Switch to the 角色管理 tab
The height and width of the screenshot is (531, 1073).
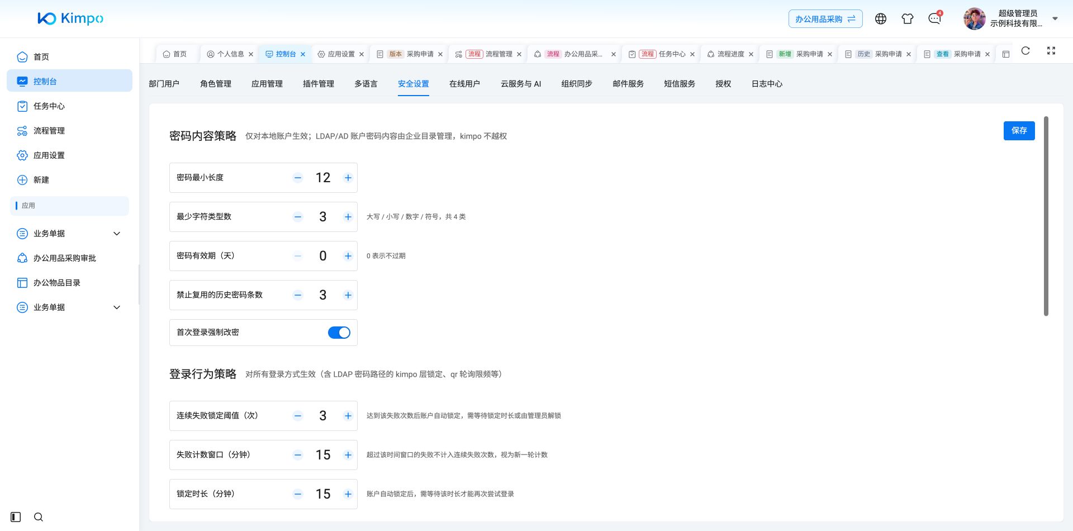point(216,84)
